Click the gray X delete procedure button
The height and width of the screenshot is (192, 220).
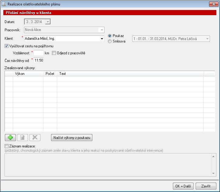(35, 137)
